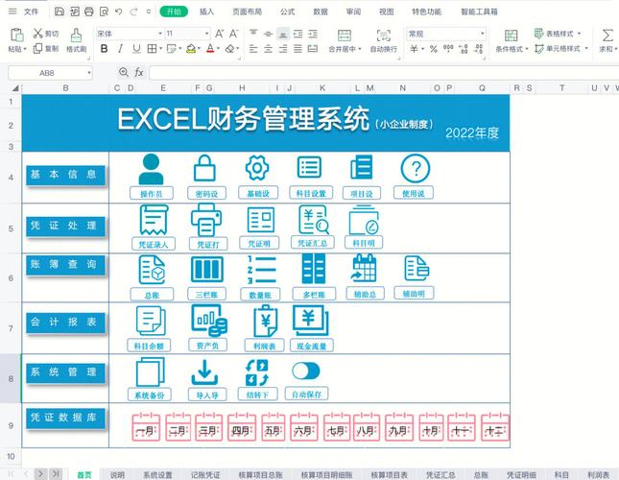
Task: Switch to the 公式 ribbon tab
Action: click(287, 12)
